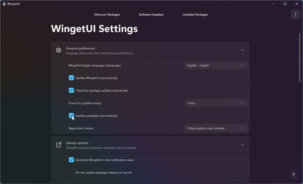The height and width of the screenshot is (184, 303).
Task: Go to the Software Updates tab
Action: 151,15
